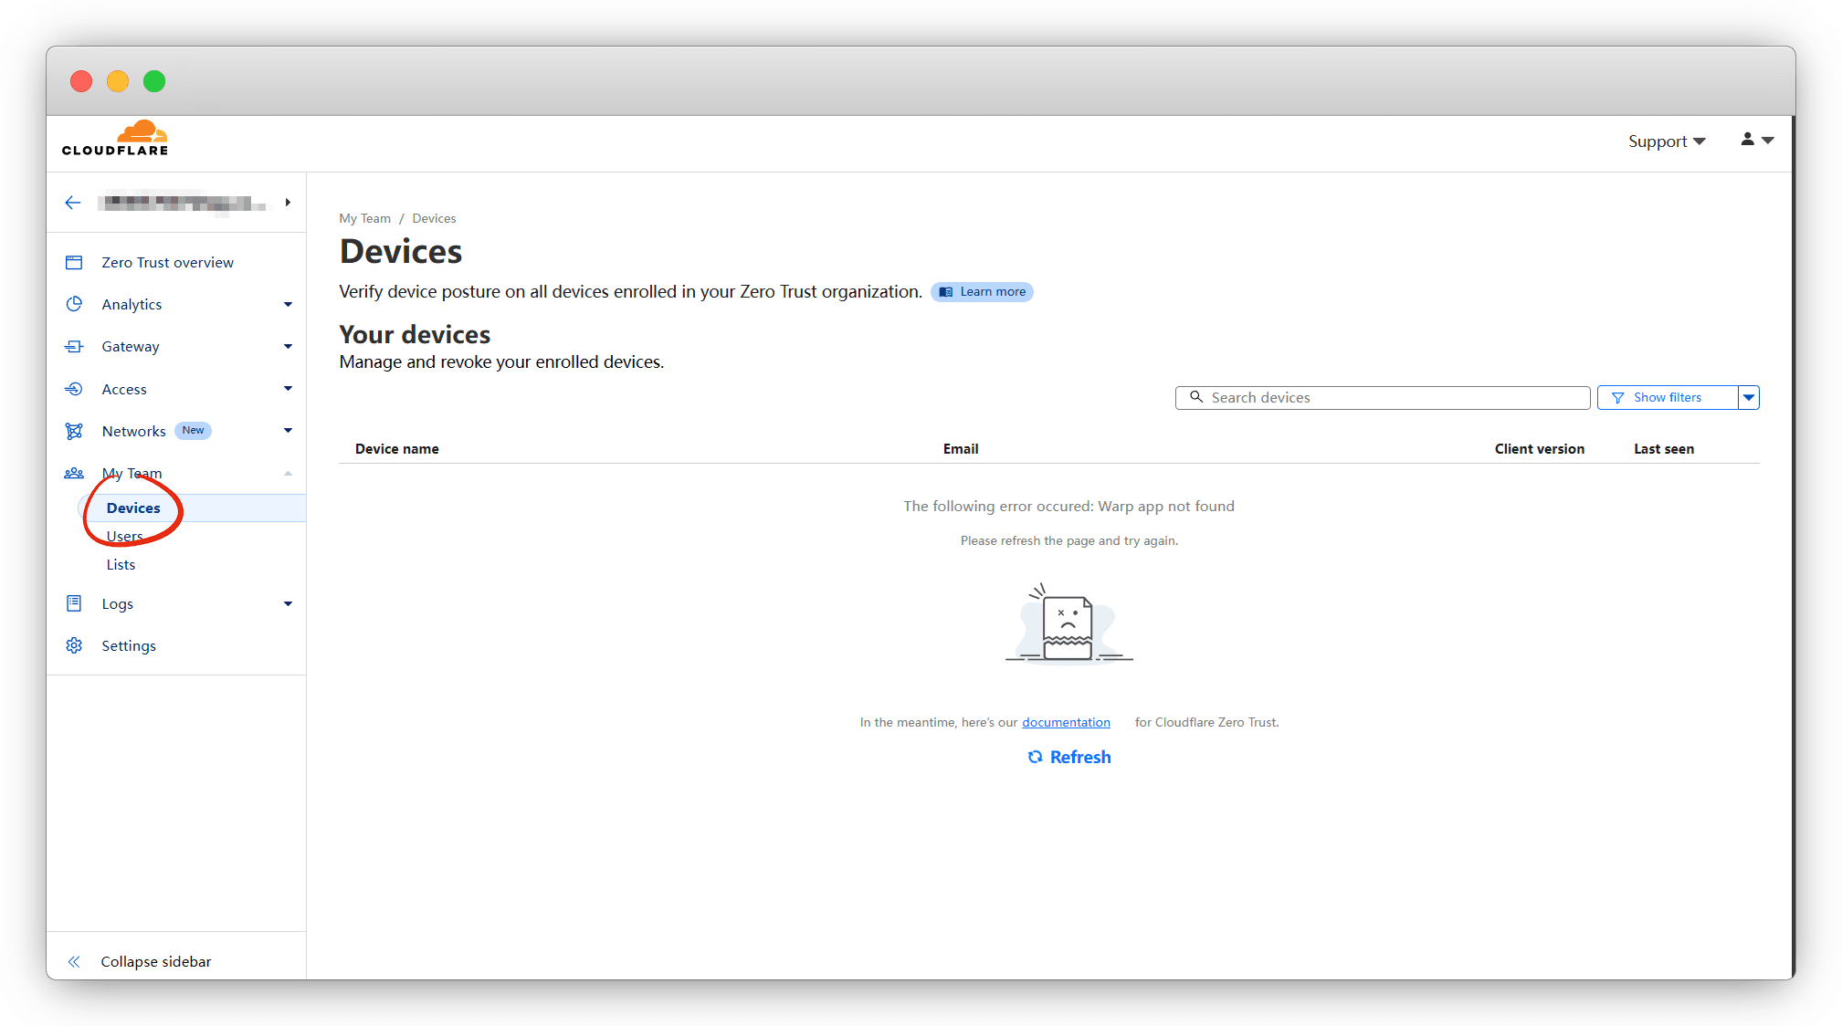This screenshot has height=1026, width=1842.
Task: Click the Logs document icon
Action: tap(74, 603)
